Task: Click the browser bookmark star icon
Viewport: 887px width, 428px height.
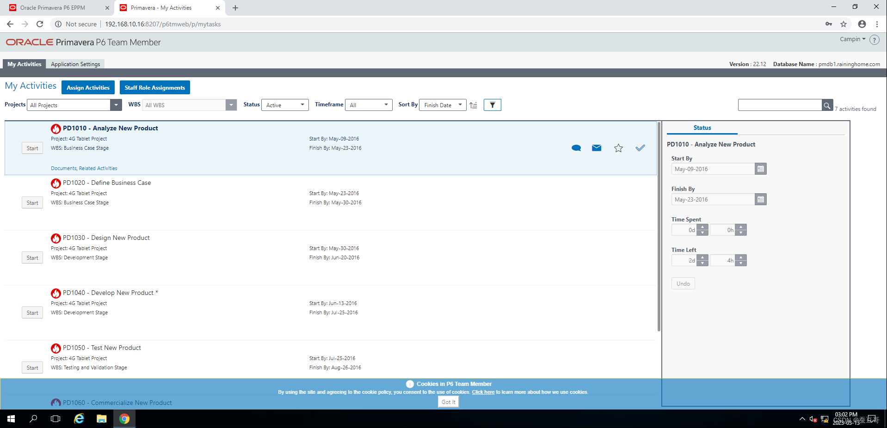Action: (x=844, y=24)
